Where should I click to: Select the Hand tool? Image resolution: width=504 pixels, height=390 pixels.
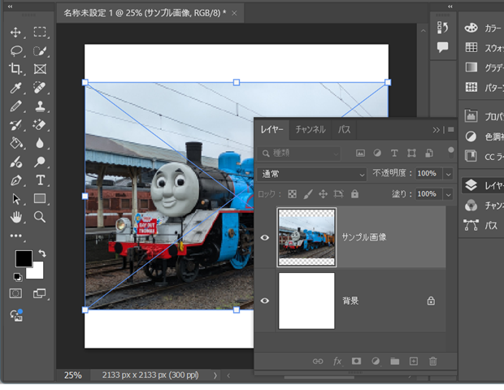[15, 217]
